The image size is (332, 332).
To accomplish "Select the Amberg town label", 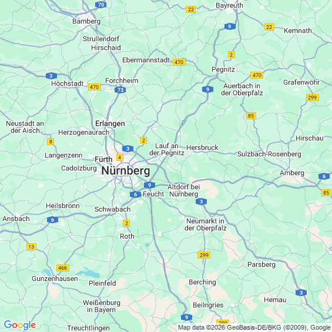I will [292, 173].
